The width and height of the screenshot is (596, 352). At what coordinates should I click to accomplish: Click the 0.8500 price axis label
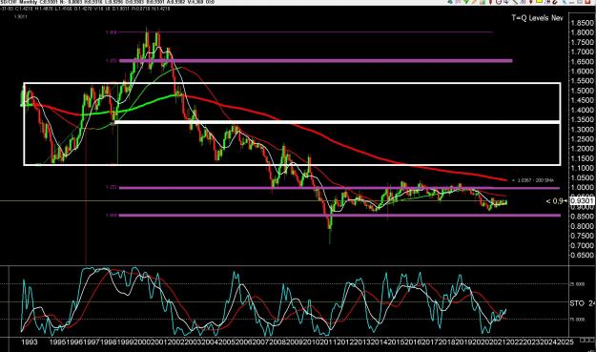click(582, 217)
